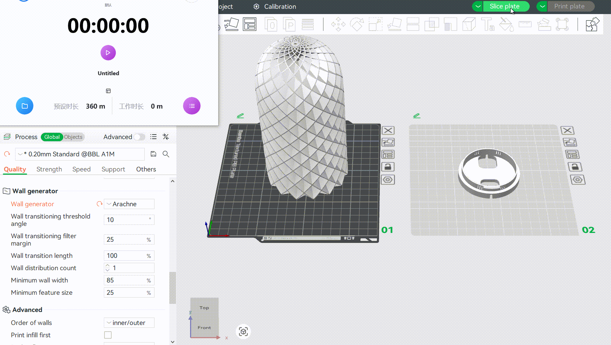Edit plate 02 name pencil icon
The image size is (611, 345).
(417, 116)
